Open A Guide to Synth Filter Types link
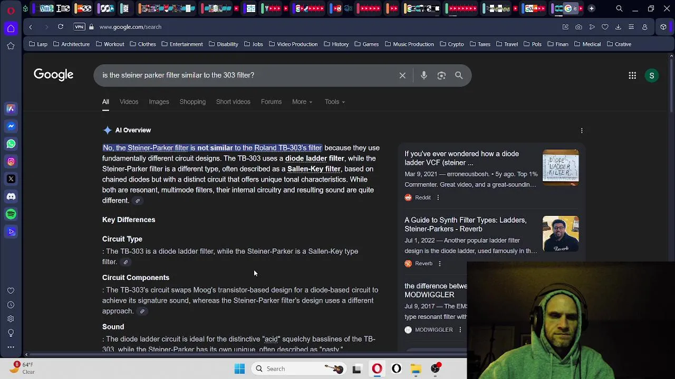The width and height of the screenshot is (675, 379). (x=465, y=224)
